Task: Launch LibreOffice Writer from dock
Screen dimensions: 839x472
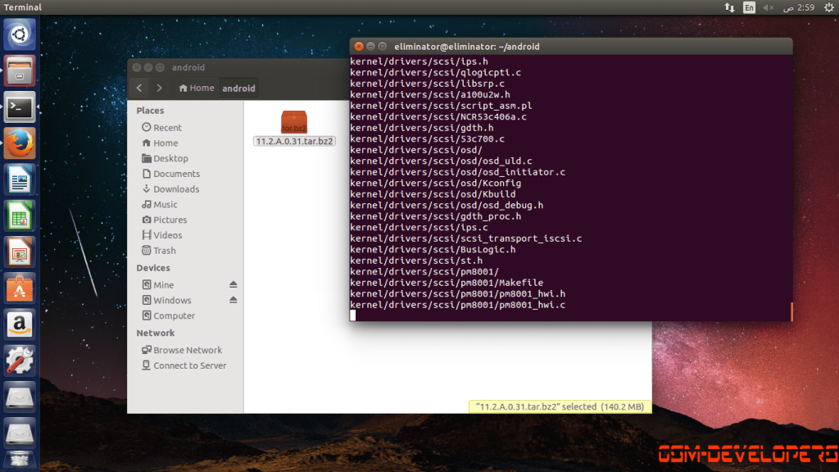Action: [x=20, y=179]
